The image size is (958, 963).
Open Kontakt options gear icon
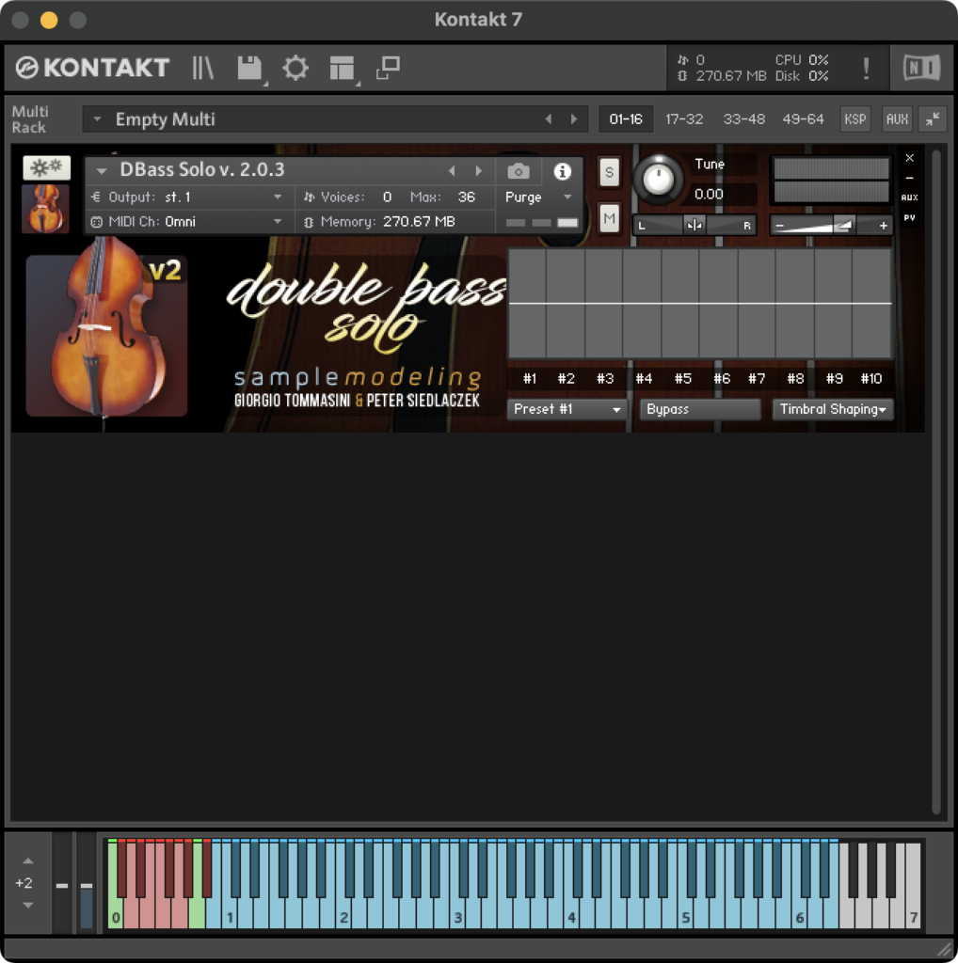click(295, 68)
